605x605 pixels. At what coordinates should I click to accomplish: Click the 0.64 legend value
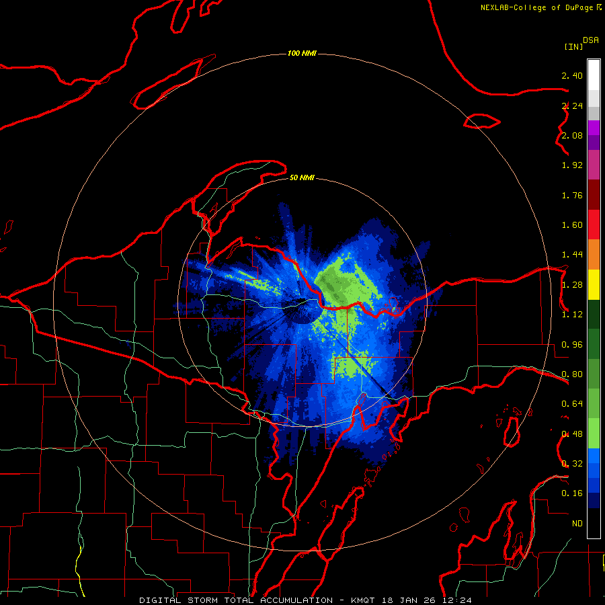pos(572,404)
